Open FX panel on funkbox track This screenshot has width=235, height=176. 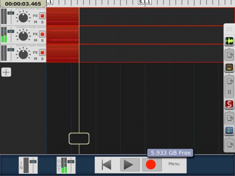(x=35, y=34)
